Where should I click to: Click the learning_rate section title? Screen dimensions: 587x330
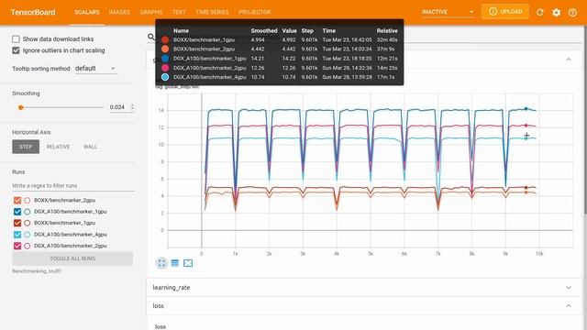[172, 287]
